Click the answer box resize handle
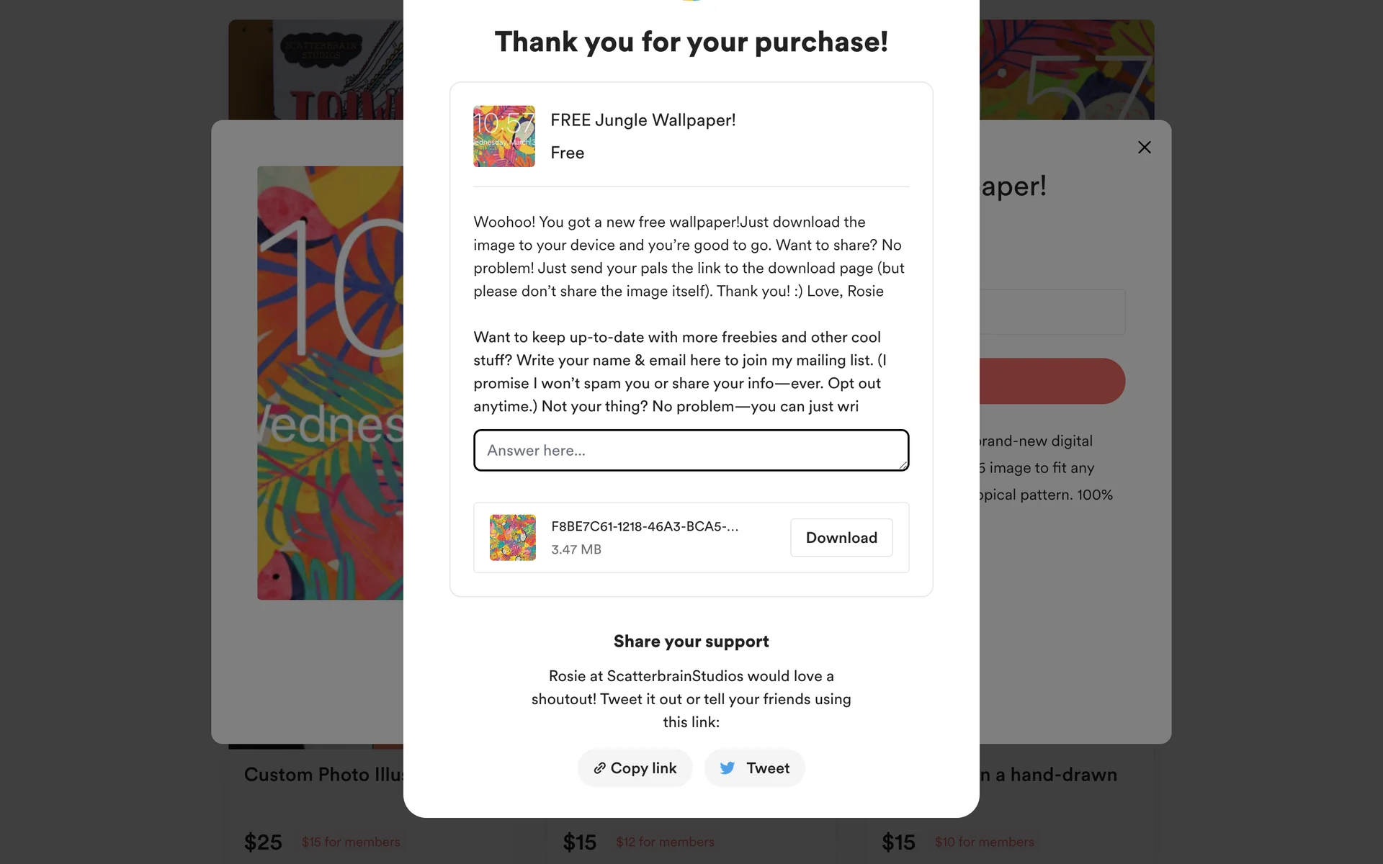 (903, 465)
